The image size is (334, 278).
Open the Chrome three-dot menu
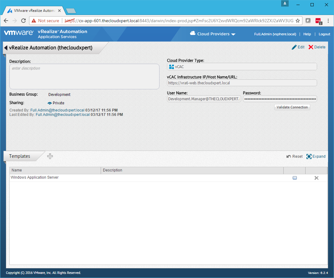pos(328,21)
